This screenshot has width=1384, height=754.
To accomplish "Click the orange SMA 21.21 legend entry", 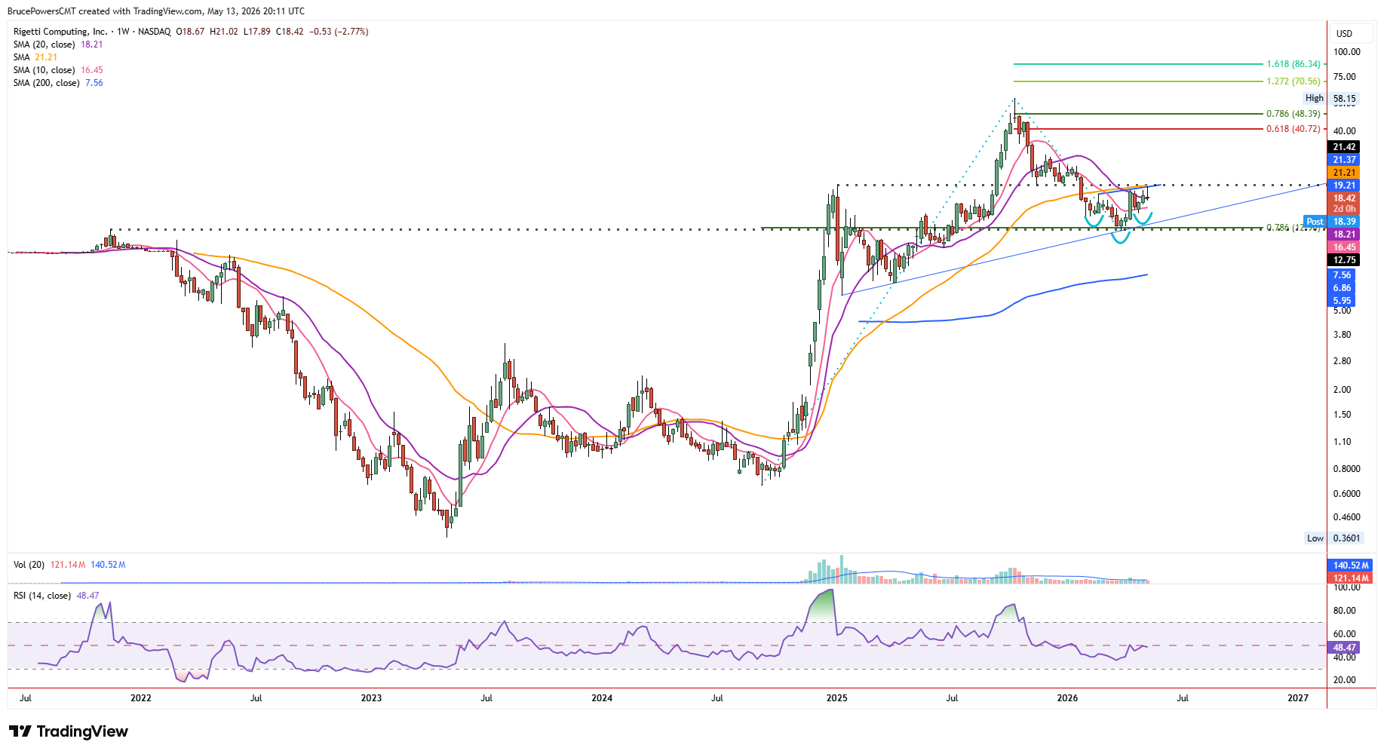I will pos(35,57).
